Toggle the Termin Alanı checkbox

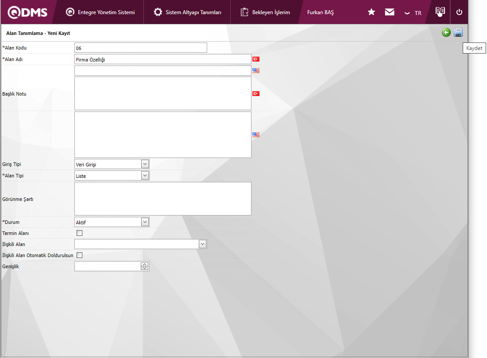coord(80,233)
